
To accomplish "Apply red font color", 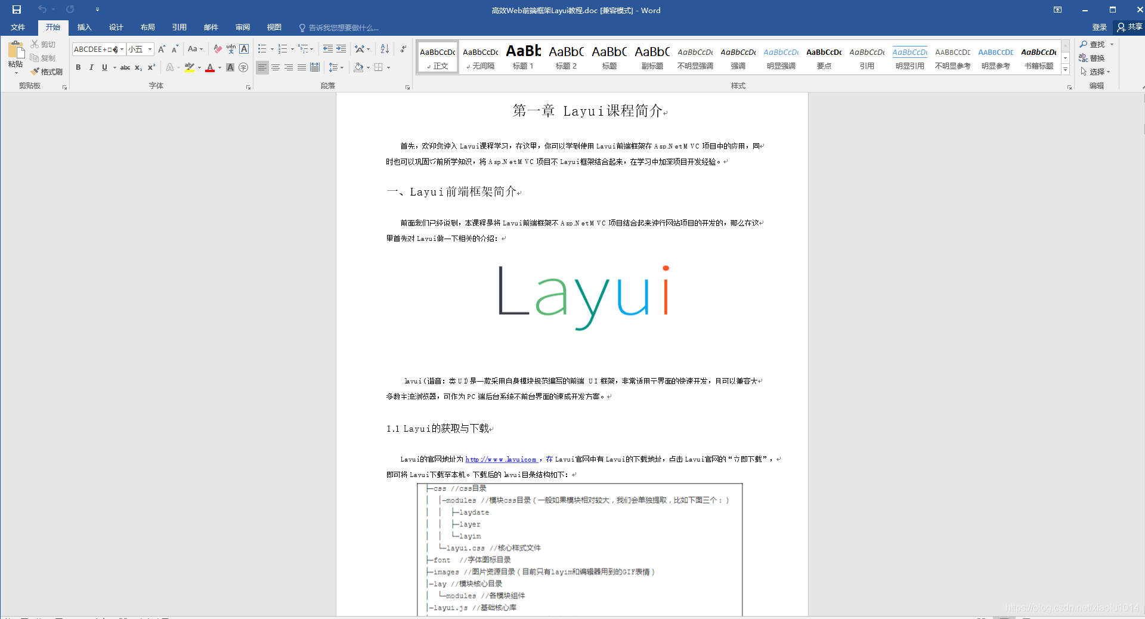I will click(x=209, y=67).
